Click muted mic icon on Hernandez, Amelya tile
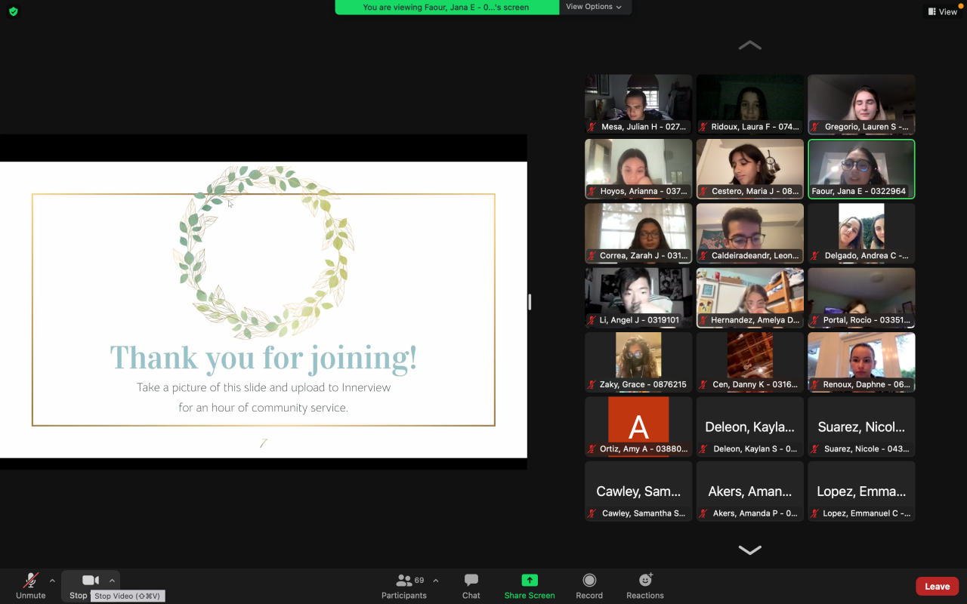The image size is (967, 604). tap(704, 320)
